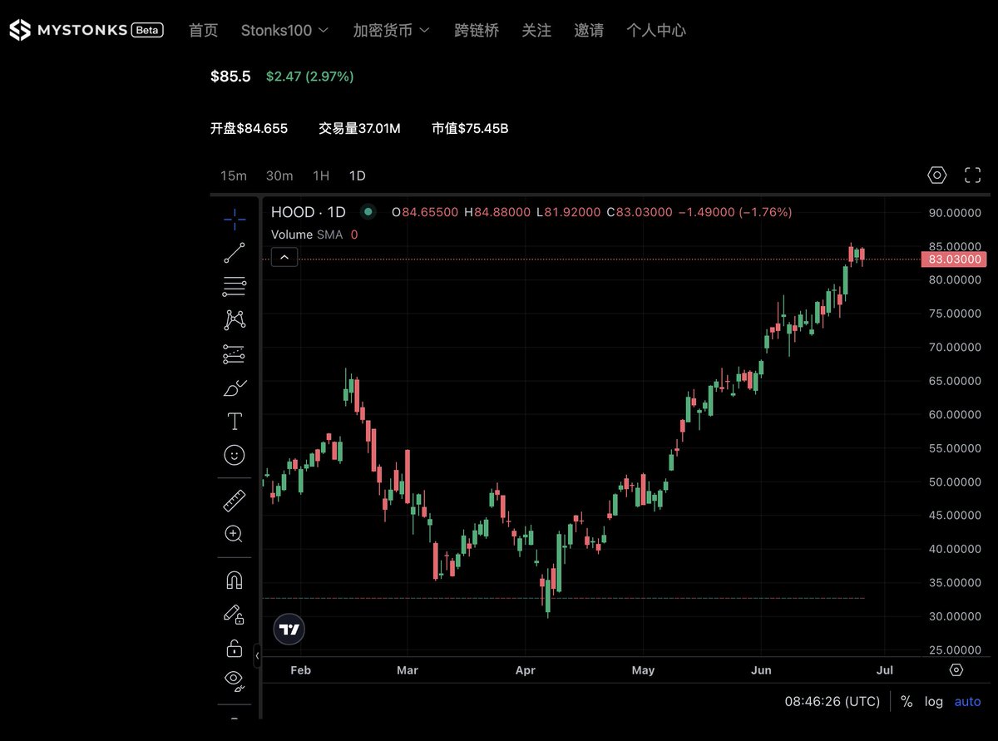Select the brush drawing tool
Screen dimensions: 998x741
pos(235,388)
